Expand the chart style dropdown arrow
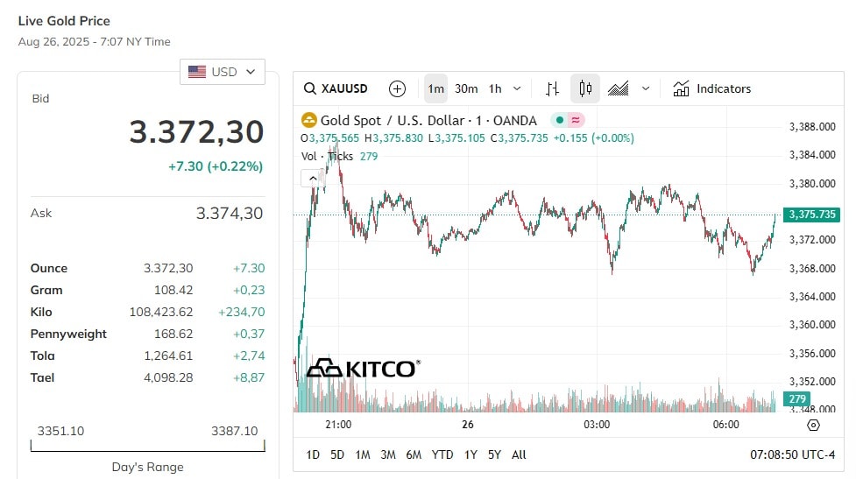856x479 pixels. [646, 88]
